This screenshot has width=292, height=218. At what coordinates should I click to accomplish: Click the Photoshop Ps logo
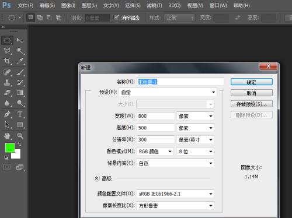tap(6, 5)
